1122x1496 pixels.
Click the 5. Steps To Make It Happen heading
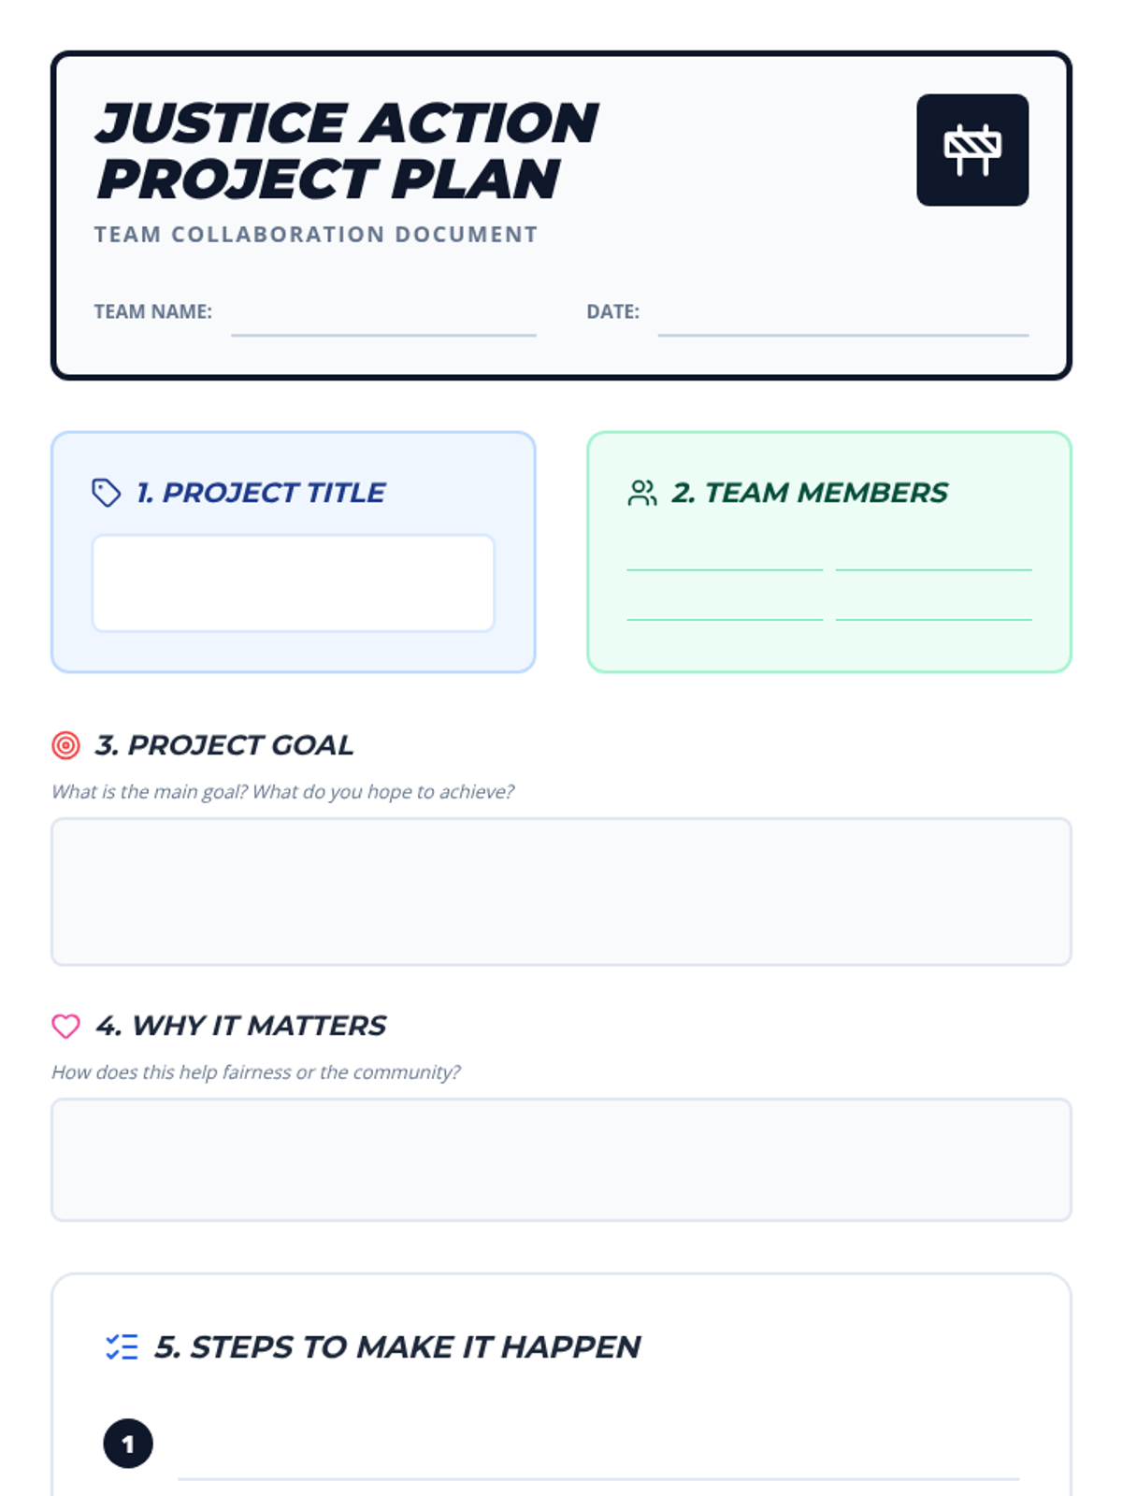point(397,1346)
